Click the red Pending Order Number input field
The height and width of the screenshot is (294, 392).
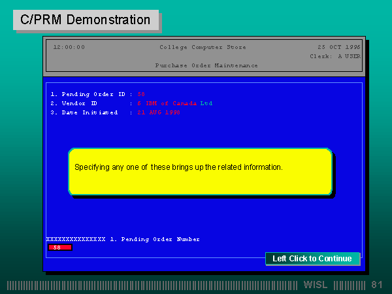[59, 248]
